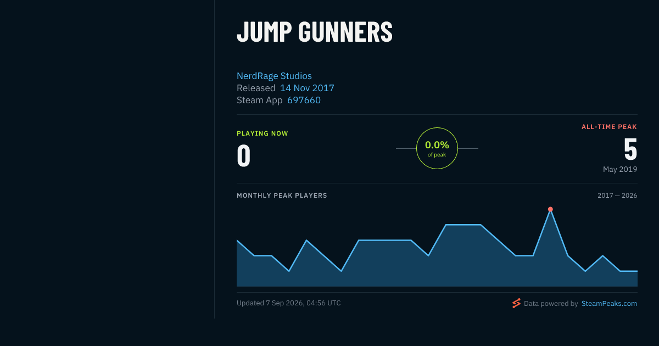Image resolution: width=659 pixels, height=346 pixels.
Task: Click the Playing Now green label
Action: tap(263, 133)
